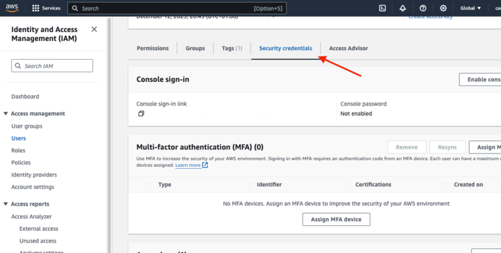The height and width of the screenshot is (253, 501).
Task: Open the settings gear icon
Action: [443, 8]
